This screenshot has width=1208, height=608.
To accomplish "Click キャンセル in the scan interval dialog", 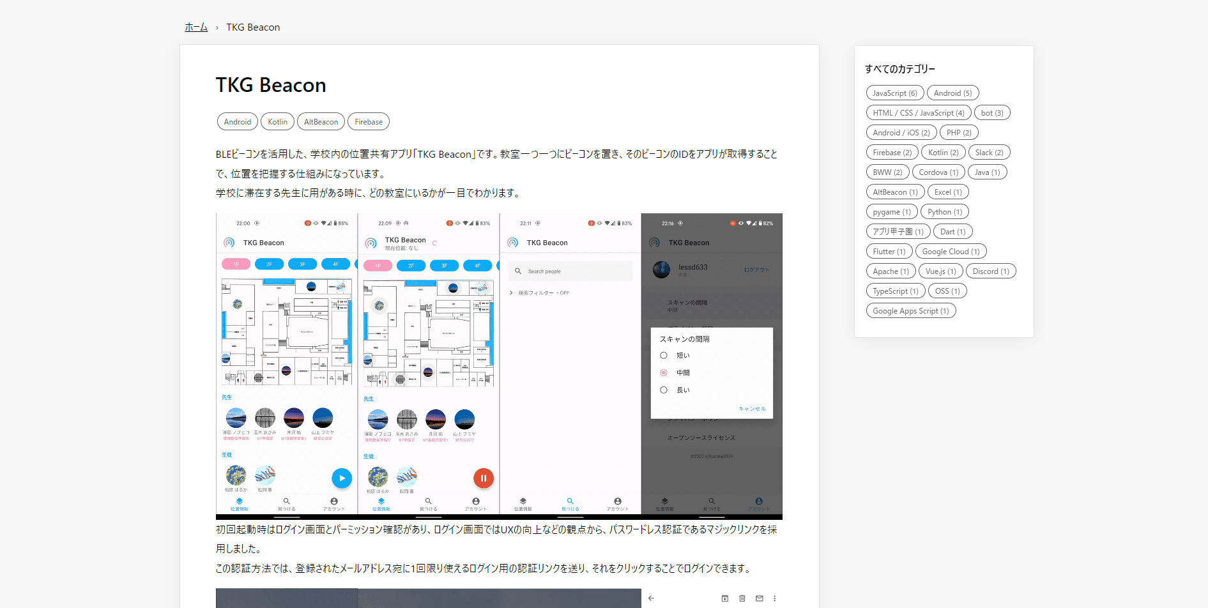I will coord(752,409).
